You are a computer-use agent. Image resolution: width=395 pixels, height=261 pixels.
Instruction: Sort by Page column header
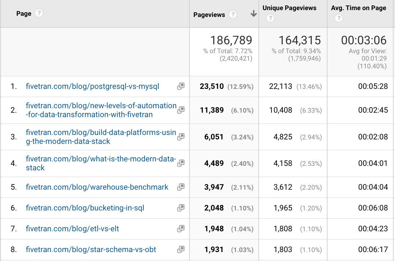pyautogui.click(x=24, y=14)
